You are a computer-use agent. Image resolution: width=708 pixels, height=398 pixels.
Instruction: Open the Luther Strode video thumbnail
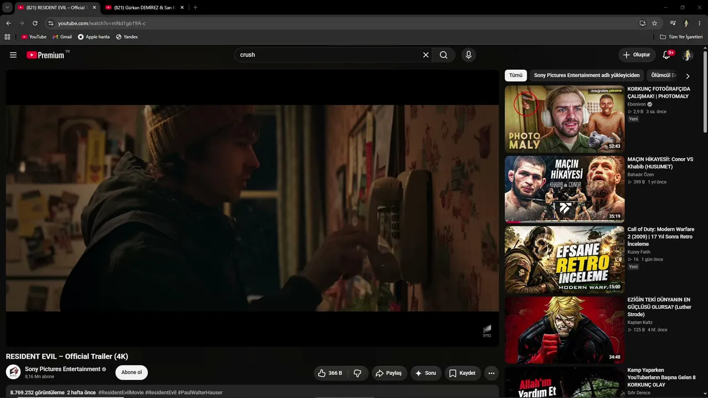(x=565, y=330)
